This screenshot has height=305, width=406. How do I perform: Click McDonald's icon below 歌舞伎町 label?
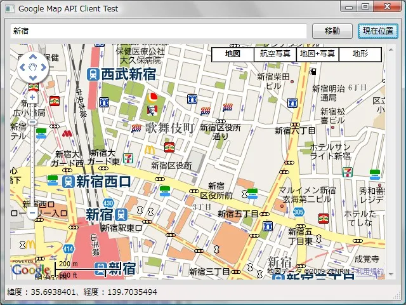coord(150,150)
